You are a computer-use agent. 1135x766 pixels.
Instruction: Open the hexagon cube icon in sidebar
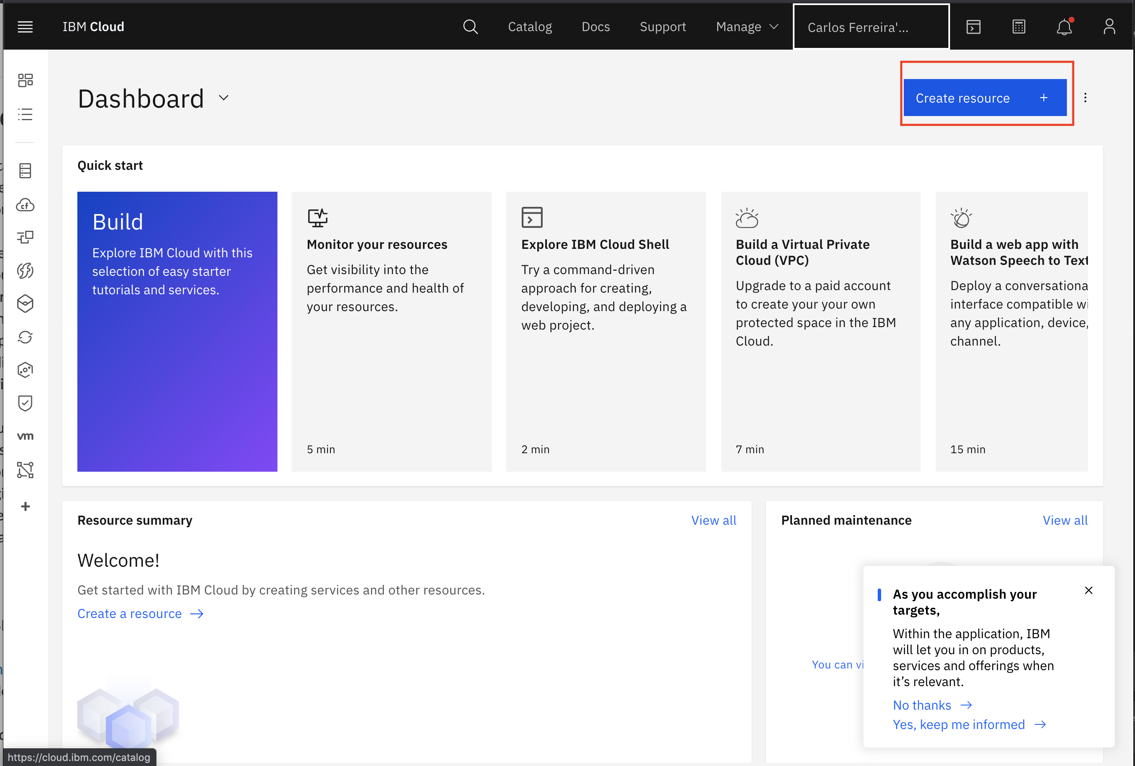tap(25, 304)
